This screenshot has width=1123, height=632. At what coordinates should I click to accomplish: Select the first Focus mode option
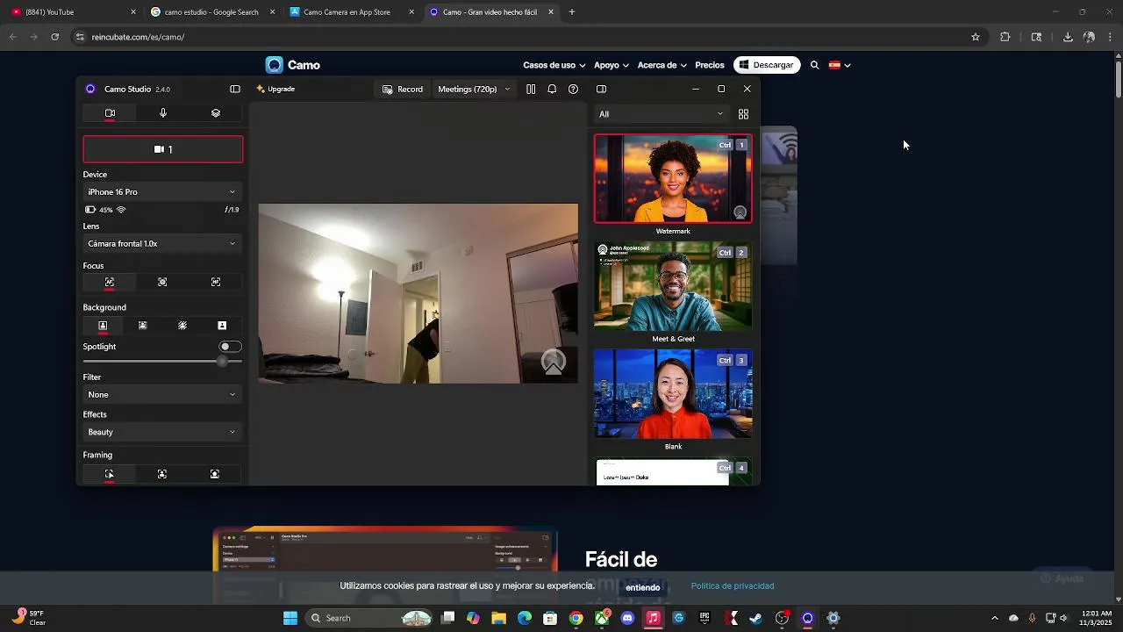click(x=110, y=282)
